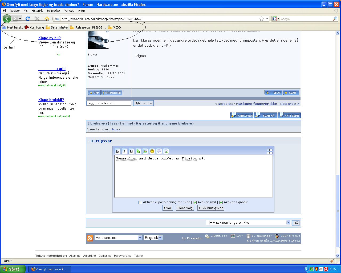Uncheck the Aktiver smil checkbox
This screenshot has height=273, width=341.
coord(195,202)
